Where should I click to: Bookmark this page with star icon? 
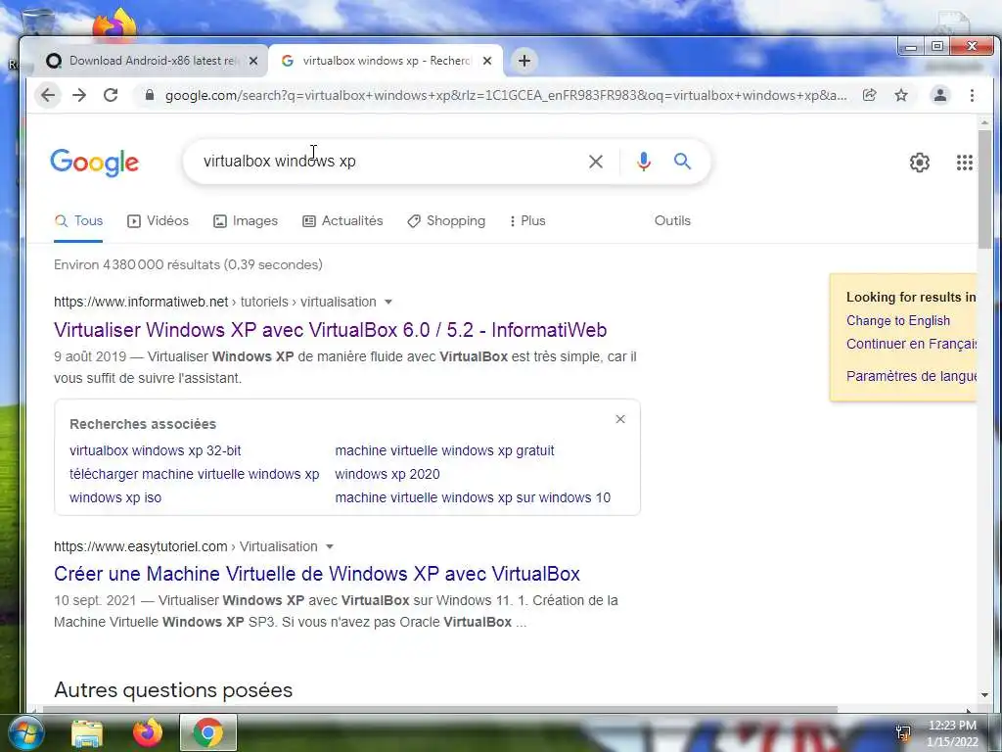[x=901, y=95]
